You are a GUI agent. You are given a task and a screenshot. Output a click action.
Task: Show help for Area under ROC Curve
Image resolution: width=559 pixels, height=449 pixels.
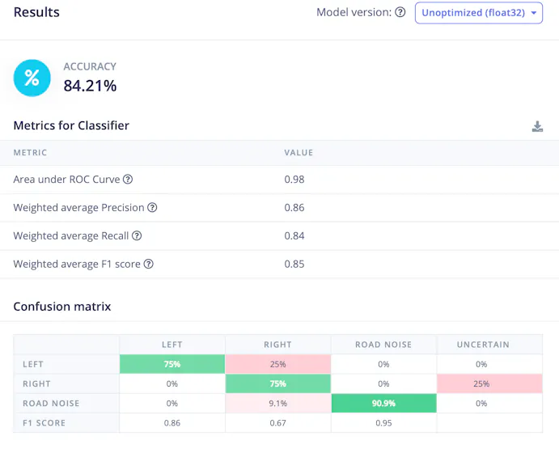pos(128,180)
